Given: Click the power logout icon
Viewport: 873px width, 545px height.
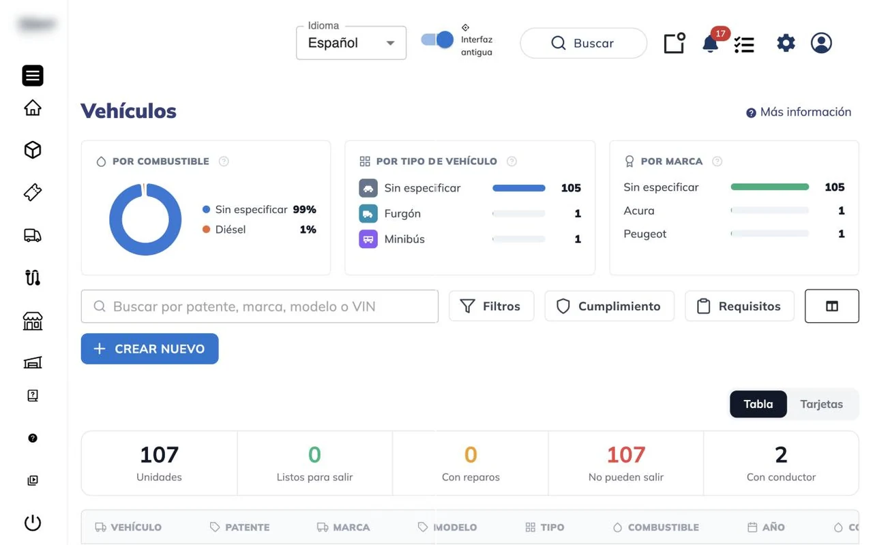Looking at the screenshot, I should pyautogui.click(x=33, y=523).
